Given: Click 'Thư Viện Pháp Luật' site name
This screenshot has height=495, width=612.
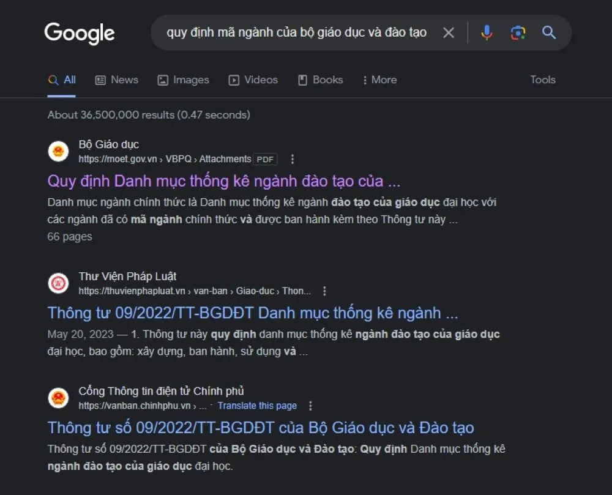Looking at the screenshot, I should (x=128, y=276).
